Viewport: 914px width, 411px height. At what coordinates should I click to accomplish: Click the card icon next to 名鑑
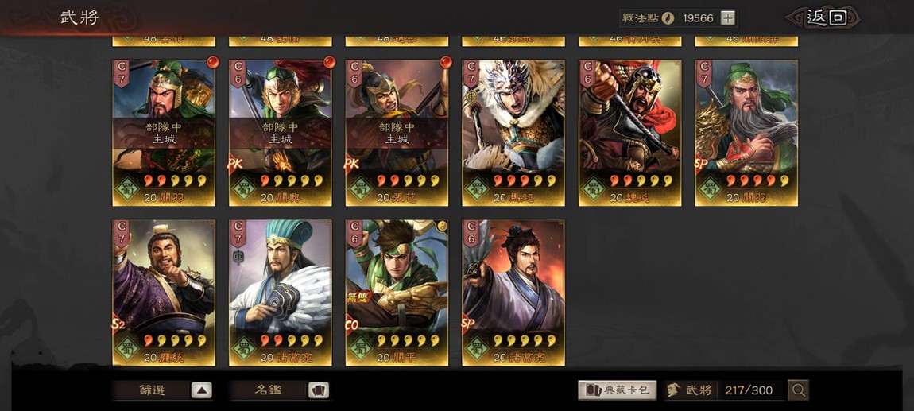pyautogui.click(x=318, y=390)
